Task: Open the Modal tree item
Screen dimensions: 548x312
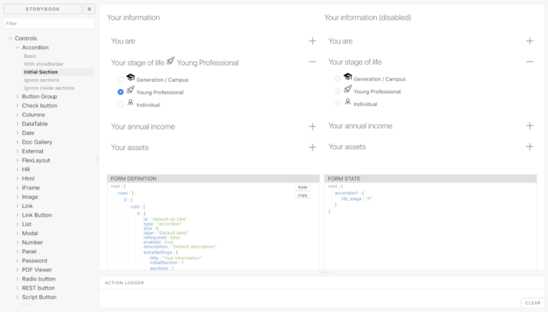Action: [x=30, y=233]
